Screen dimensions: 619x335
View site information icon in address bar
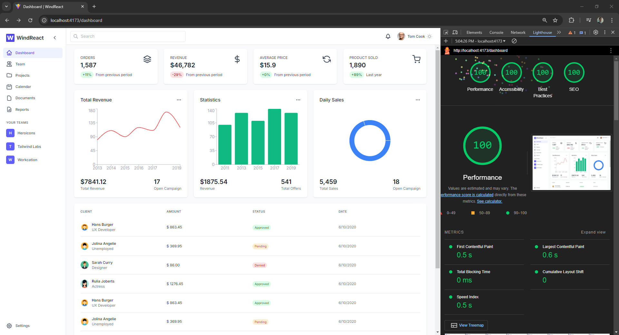44,20
